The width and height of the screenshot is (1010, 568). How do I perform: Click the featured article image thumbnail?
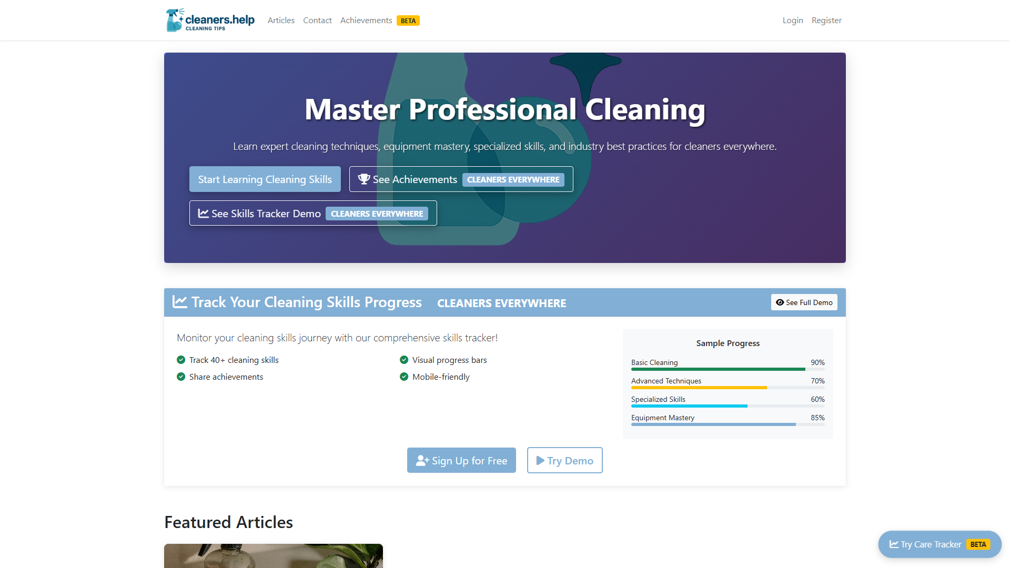[273, 557]
